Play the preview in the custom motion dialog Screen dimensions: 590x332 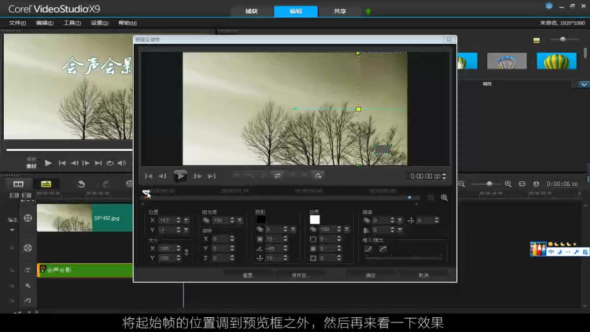180,176
